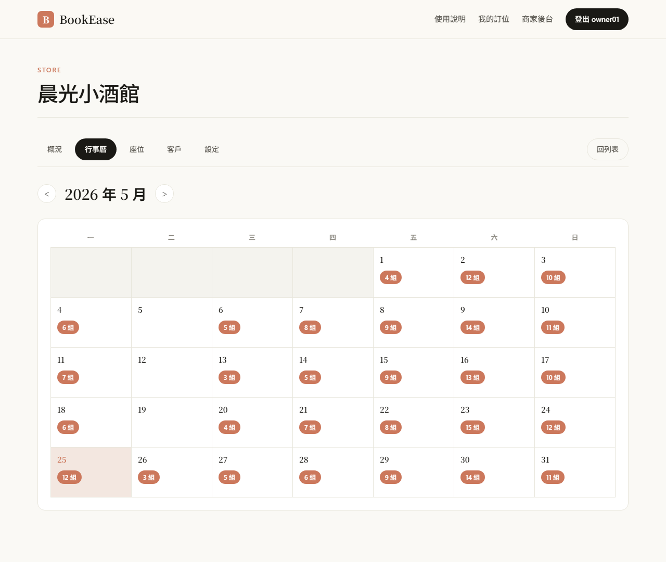Open May 10 with 11 組
The width and height of the screenshot is (666, 562).
[575, 323]
